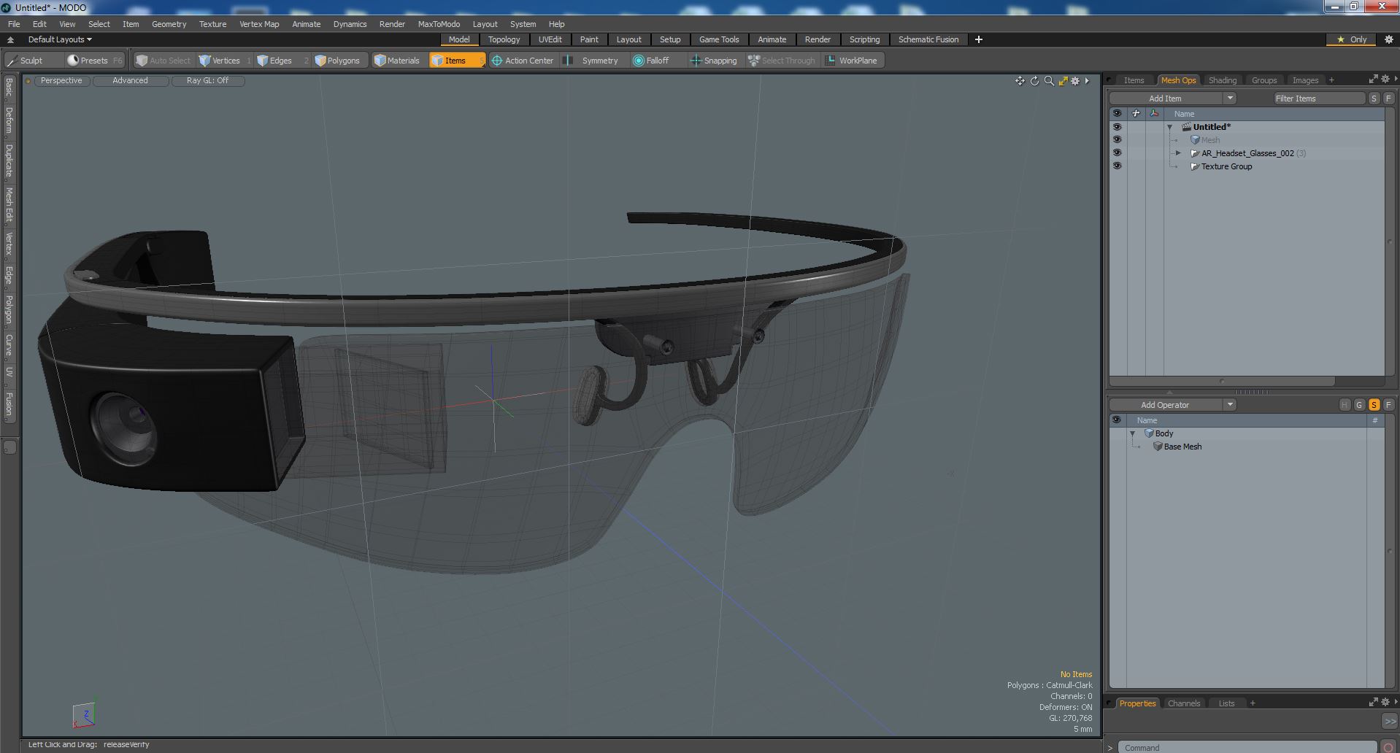
Task: Click the viewport move/pan icon
Action: coord(1020,81)
